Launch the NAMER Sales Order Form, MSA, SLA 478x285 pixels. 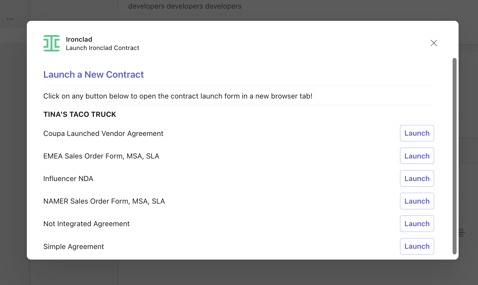click(417, 201)
